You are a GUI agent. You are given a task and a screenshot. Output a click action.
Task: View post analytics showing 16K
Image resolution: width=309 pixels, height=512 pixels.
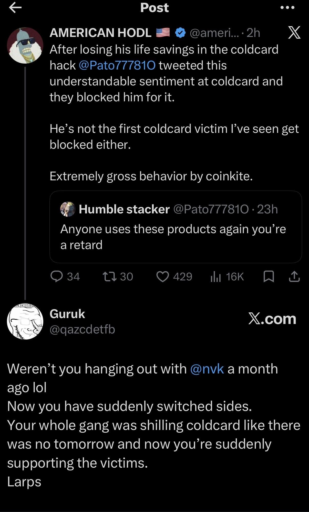(227, 277)
